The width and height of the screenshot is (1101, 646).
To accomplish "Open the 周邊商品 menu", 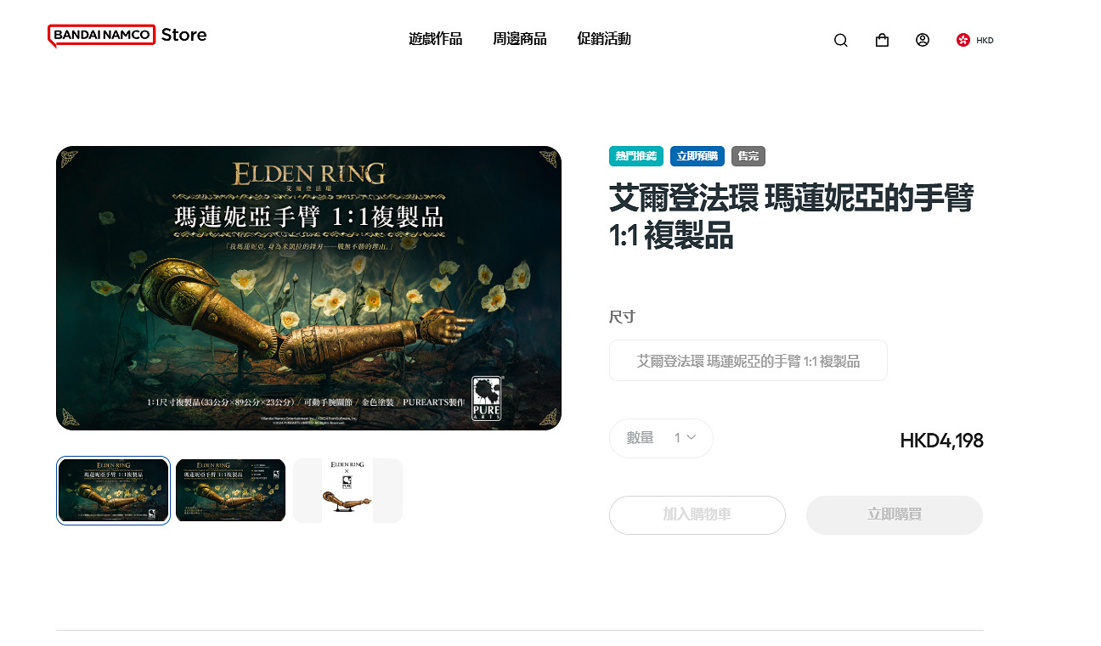I will coord(519,39).
